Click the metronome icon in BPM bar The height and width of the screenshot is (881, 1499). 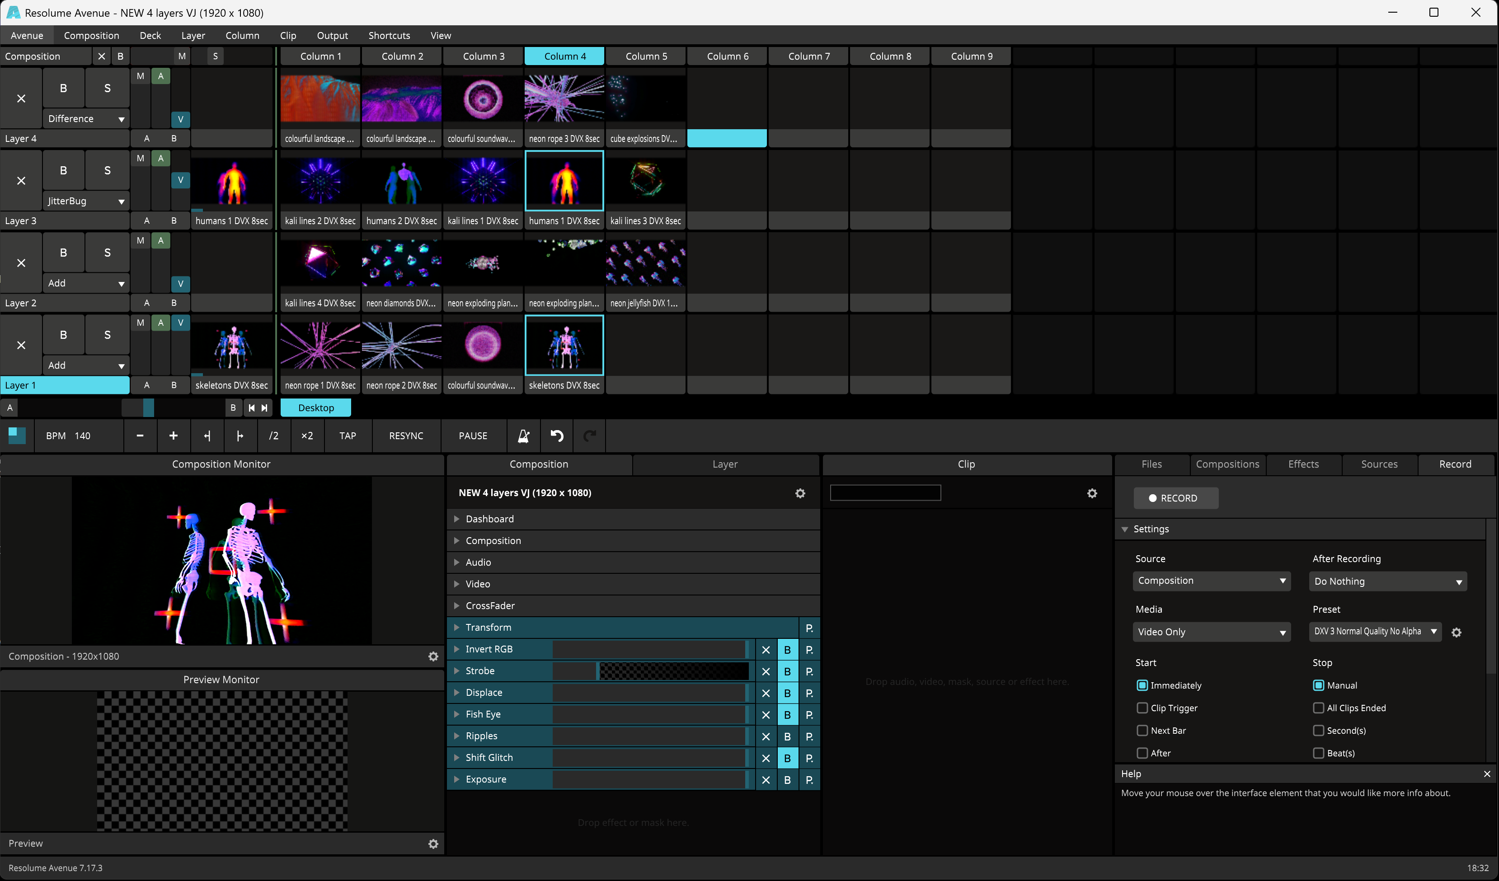523,436
